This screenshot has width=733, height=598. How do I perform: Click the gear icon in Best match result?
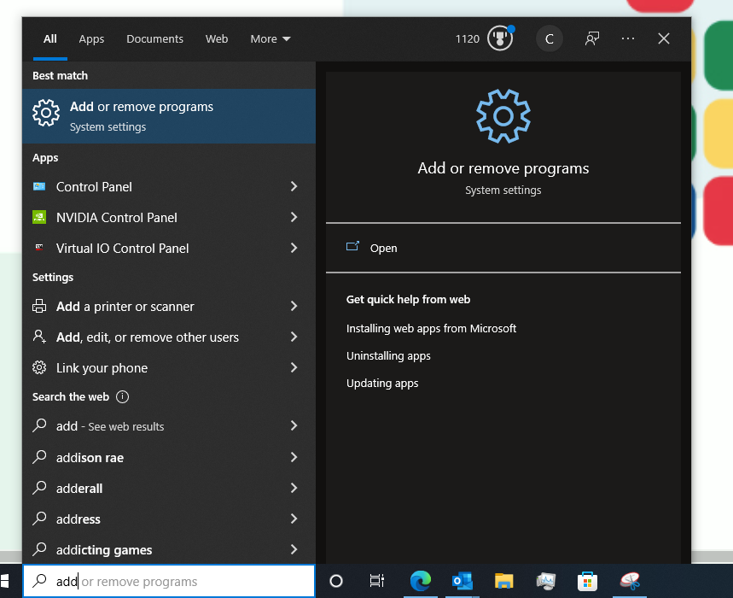point(46,113)
